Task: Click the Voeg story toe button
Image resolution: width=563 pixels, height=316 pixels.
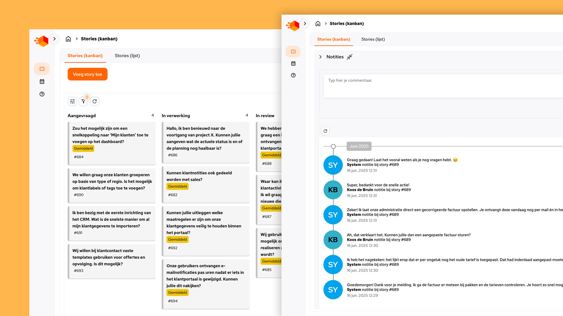Action: [87, 74]
